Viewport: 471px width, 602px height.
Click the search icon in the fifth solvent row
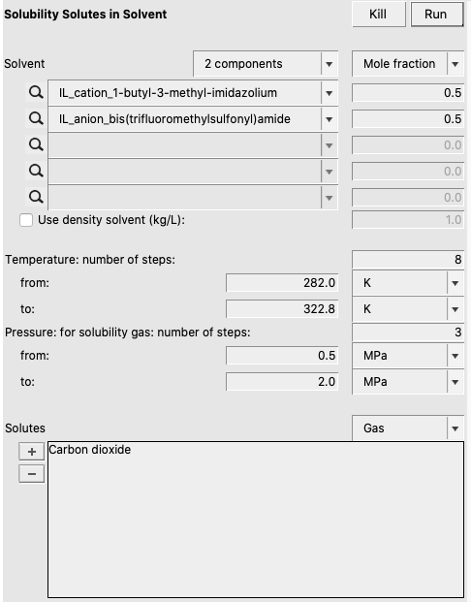pyautogui.click(x=36, y=197)
